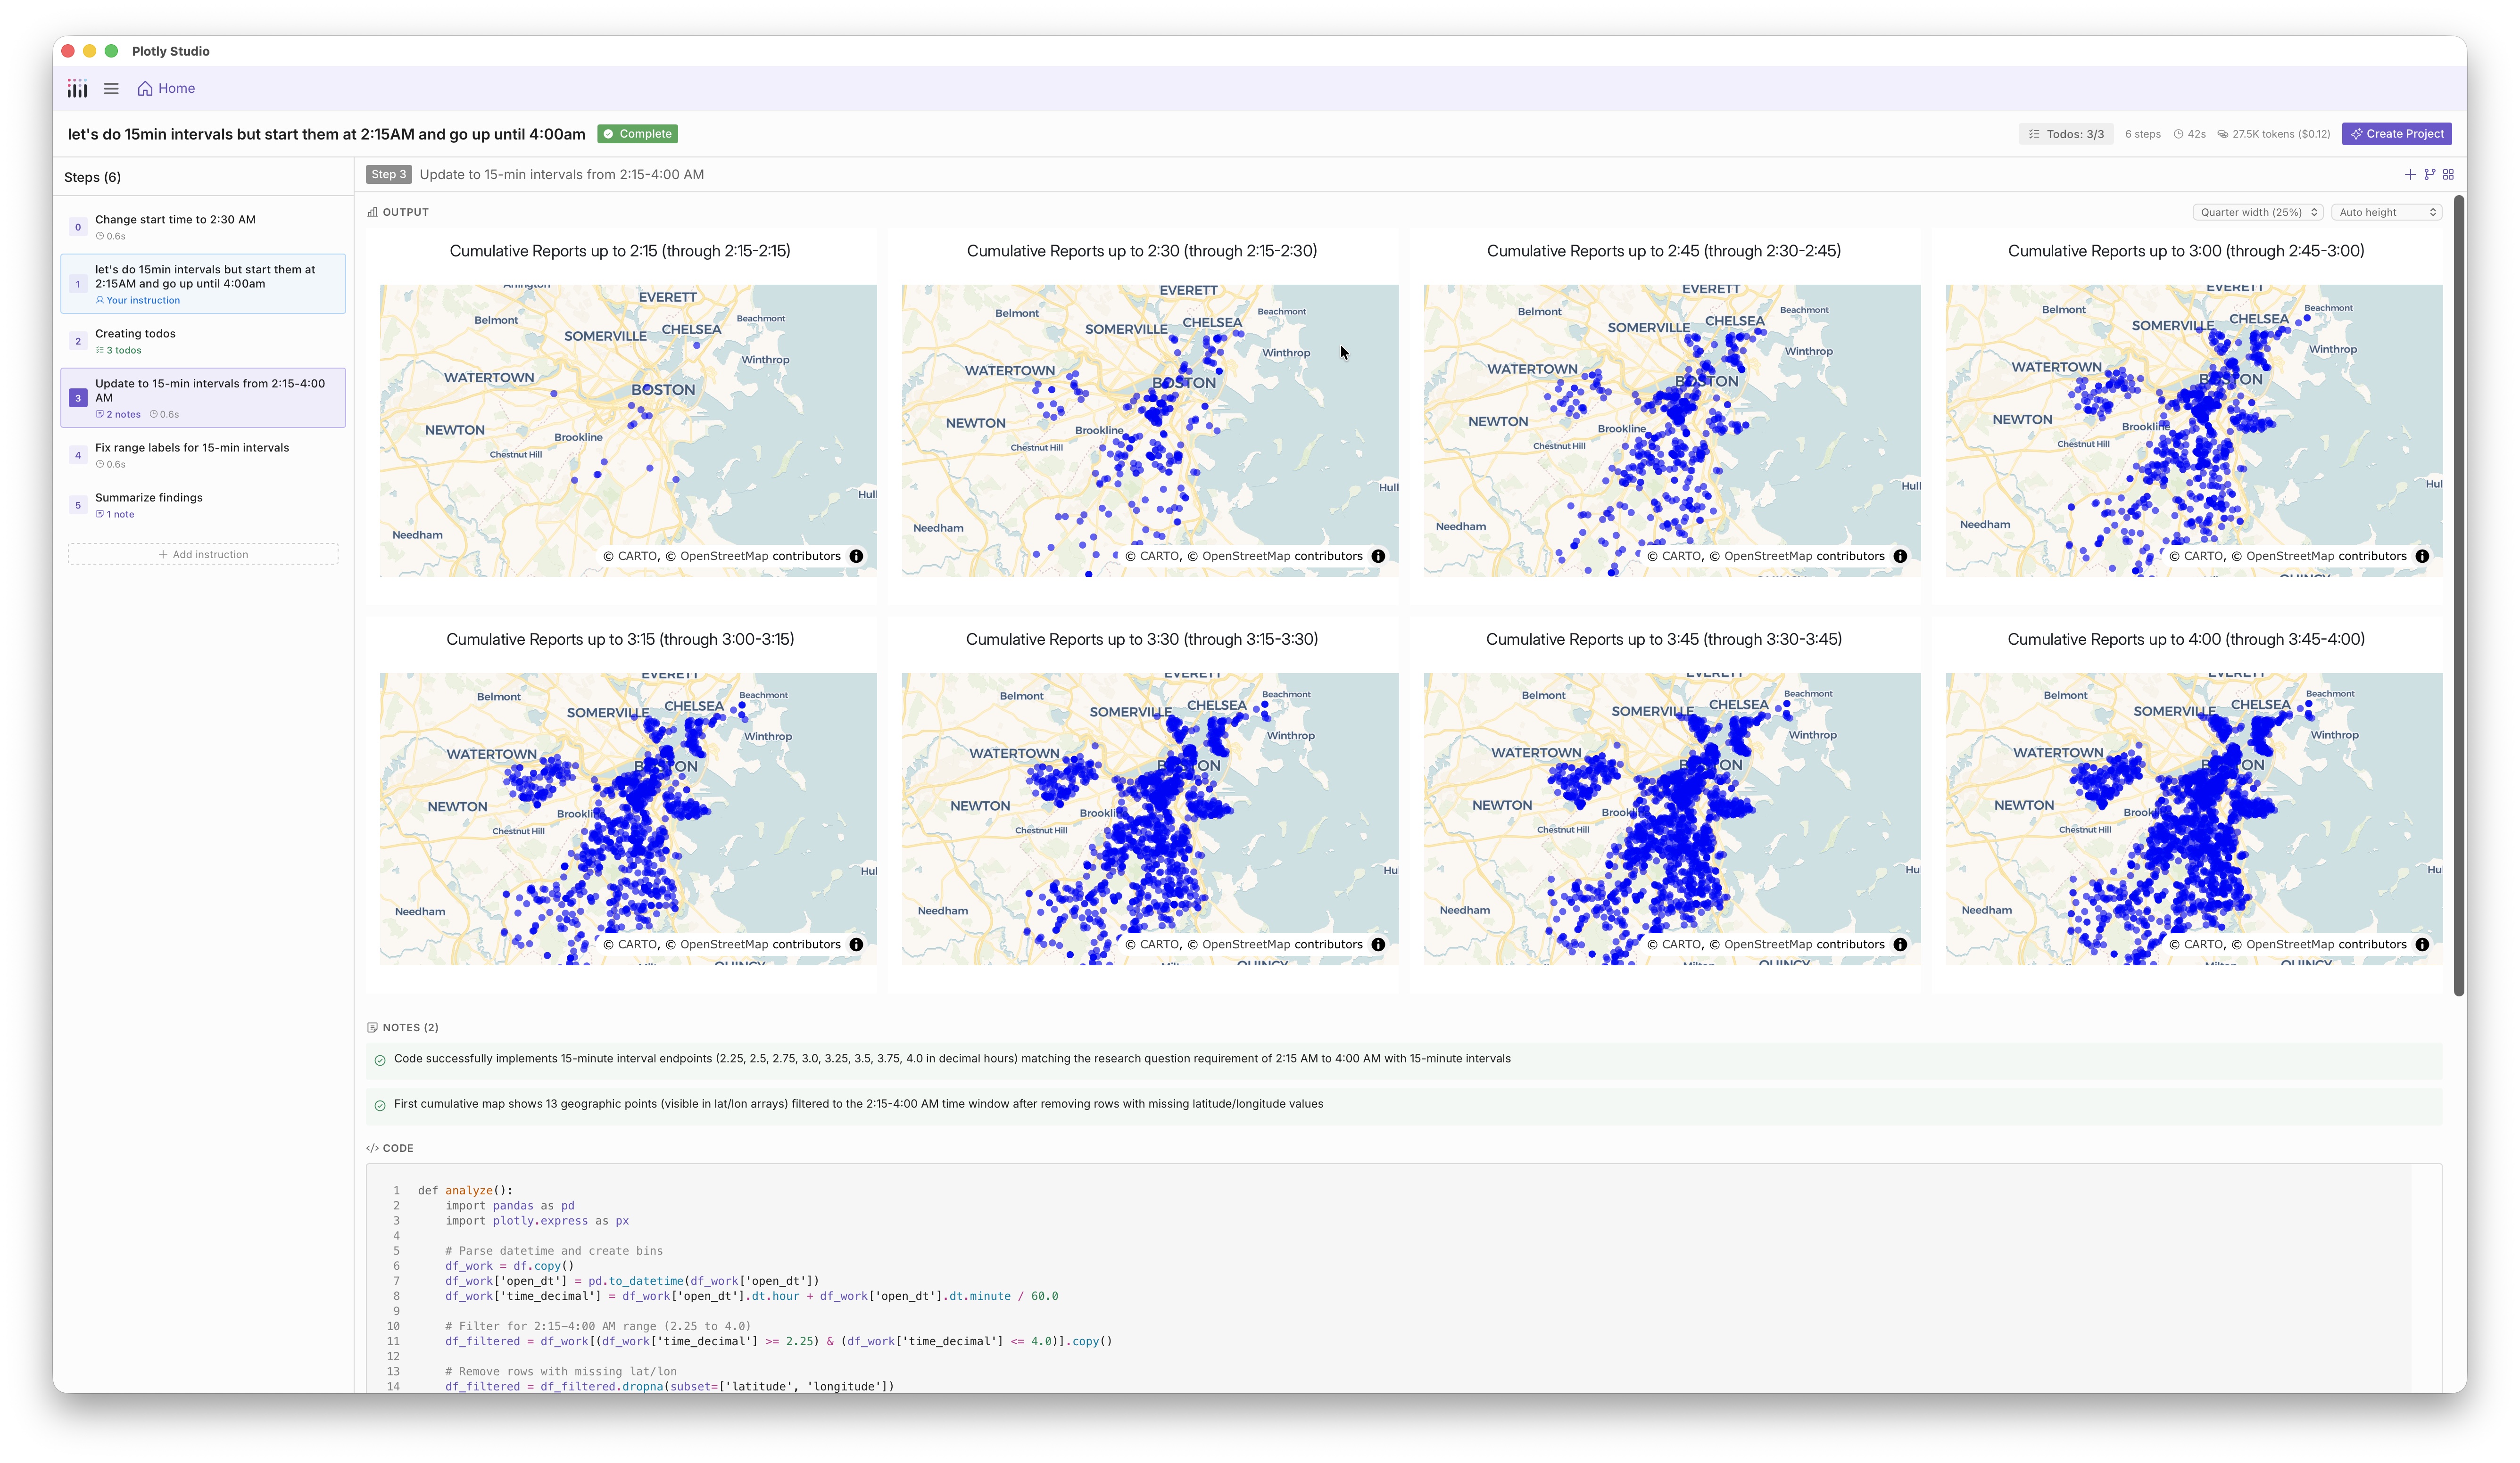Click check icon on the second note

(380, 1105)
